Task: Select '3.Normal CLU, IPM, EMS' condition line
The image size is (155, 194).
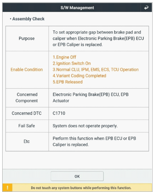Action: click(x=96, y=69)
